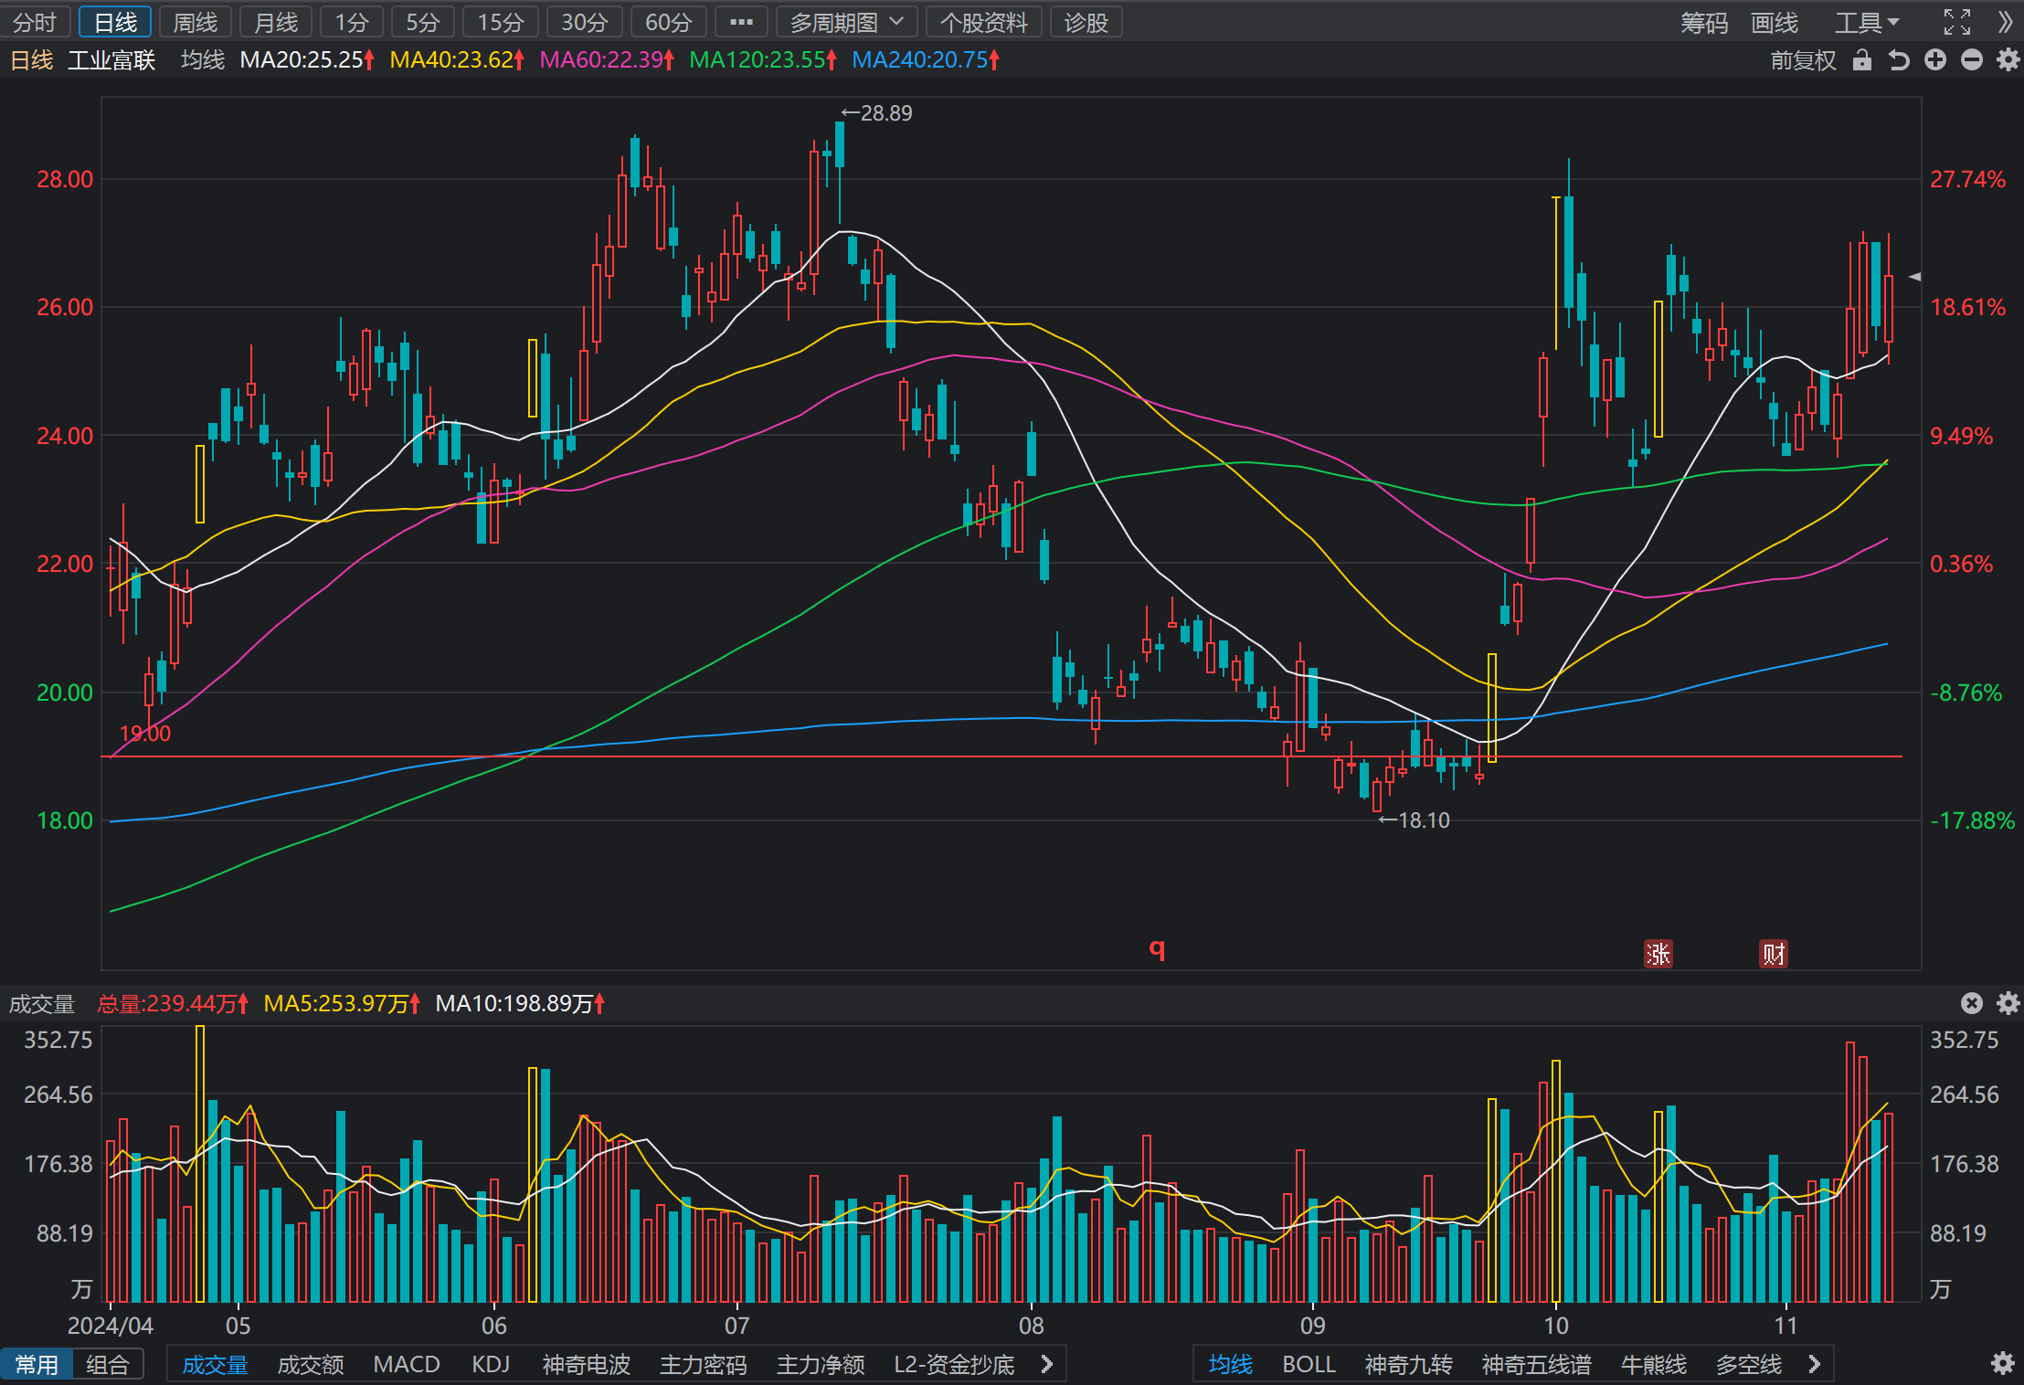2024x1385 pixels.
Task: Select the 日线 daily period
Action: (115, 22)
